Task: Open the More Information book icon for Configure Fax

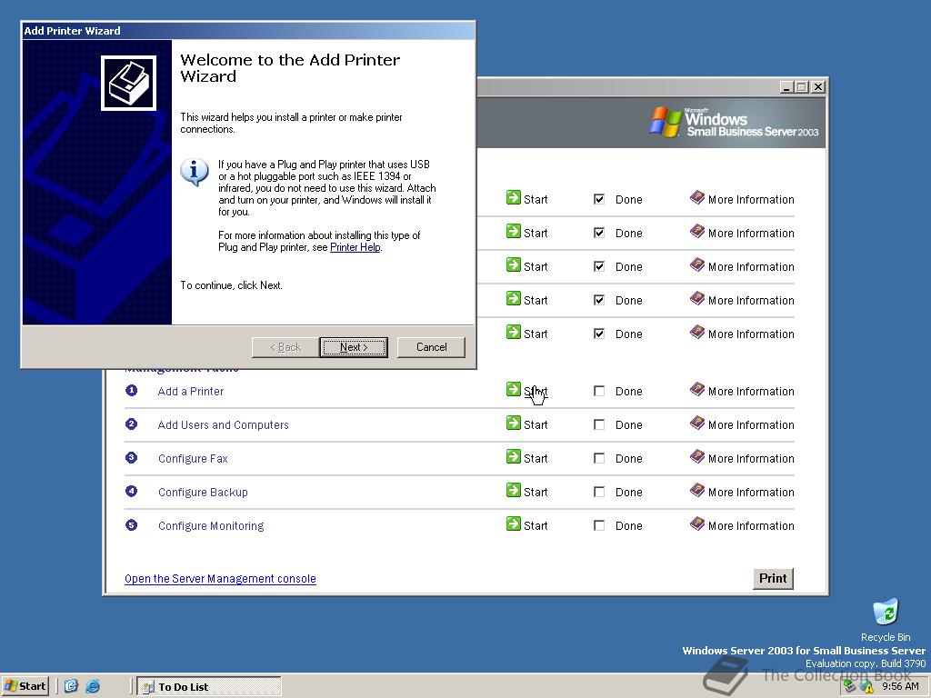Action: (x=697, y=456)
